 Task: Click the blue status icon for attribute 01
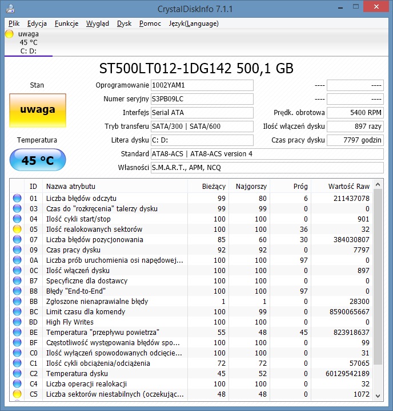click(17, 198)
